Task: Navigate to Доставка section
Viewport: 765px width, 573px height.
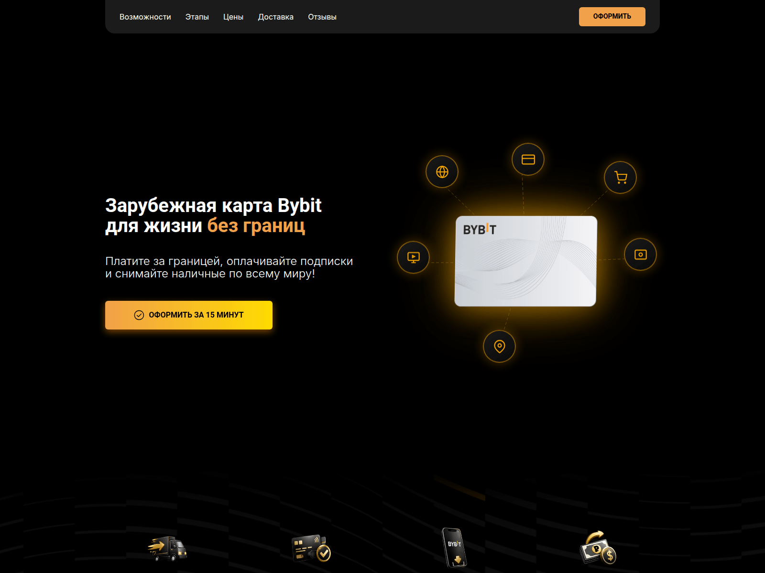Action: point(275,17)
